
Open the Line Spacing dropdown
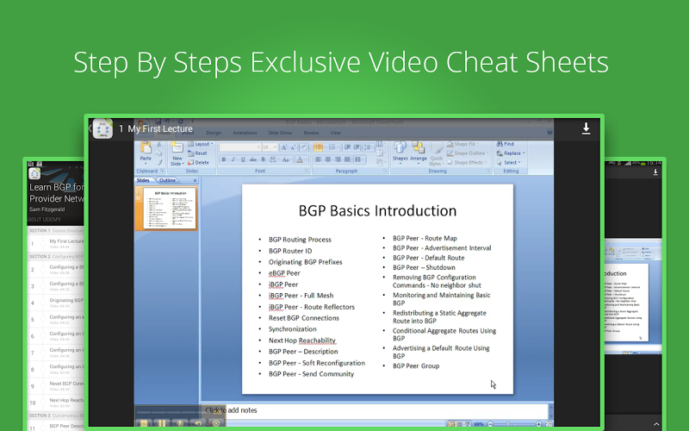369,147
